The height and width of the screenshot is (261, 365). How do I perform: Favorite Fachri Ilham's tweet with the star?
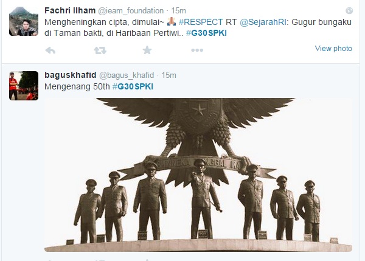click(x=147, y=50)
